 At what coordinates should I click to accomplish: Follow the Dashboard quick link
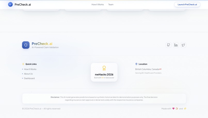pos(29,78)
